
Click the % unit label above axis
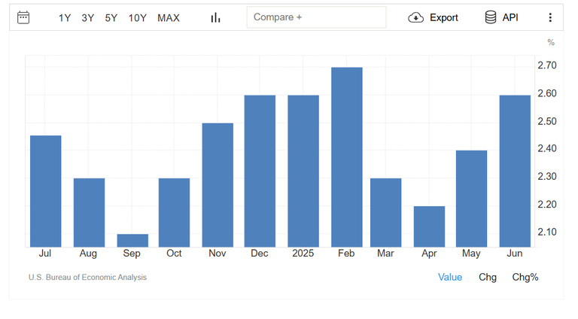(551, 42)
